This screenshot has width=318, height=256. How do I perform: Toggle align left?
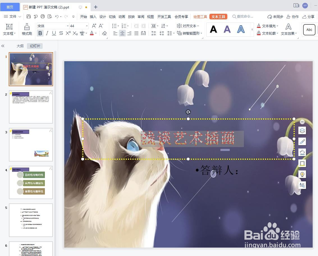(x=115, y=33)
